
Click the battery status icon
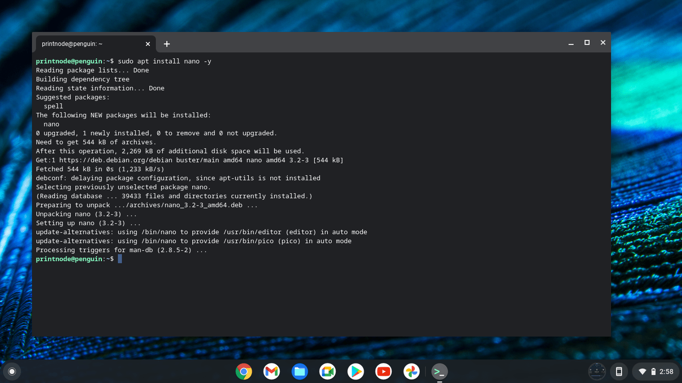(x=653, y=372)
